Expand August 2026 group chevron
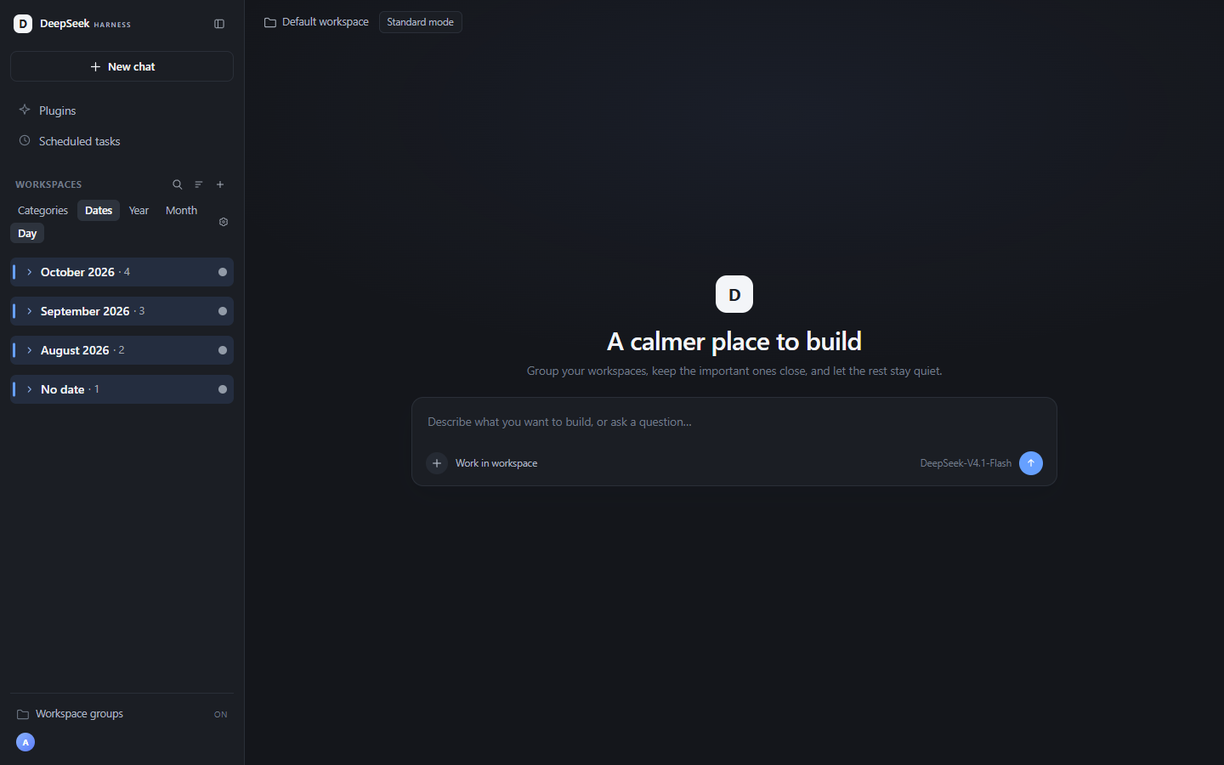1224x765 pixels. pyautogui.click(x=30, y=350)
